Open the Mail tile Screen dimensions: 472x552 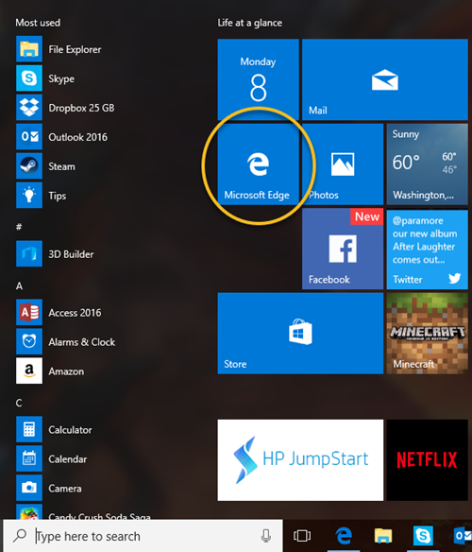385,79
